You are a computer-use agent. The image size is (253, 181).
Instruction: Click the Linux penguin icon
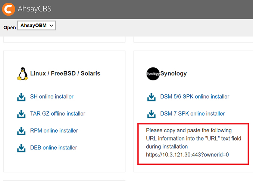[x=22, y=74]
